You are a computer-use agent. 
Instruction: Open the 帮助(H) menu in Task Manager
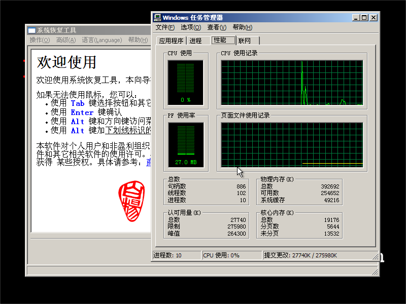pos(243,27)
